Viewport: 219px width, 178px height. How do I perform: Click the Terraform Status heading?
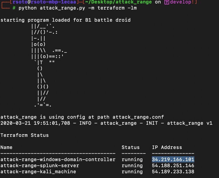[25, 135]
